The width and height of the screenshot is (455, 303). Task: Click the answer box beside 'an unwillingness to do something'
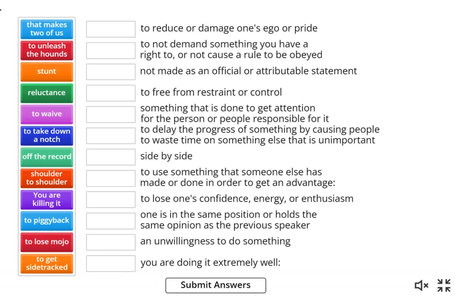[x=111, y=242]
